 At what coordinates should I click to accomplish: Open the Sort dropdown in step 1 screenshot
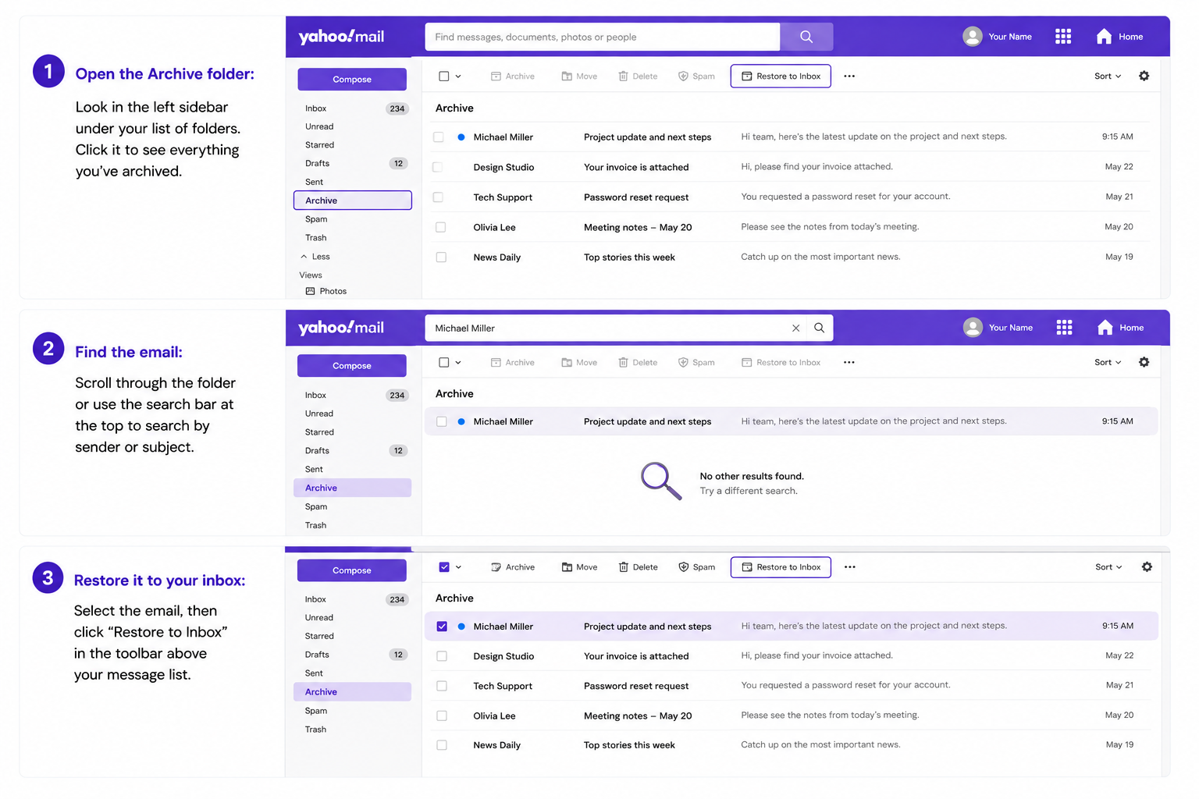tap(1108, 76)
